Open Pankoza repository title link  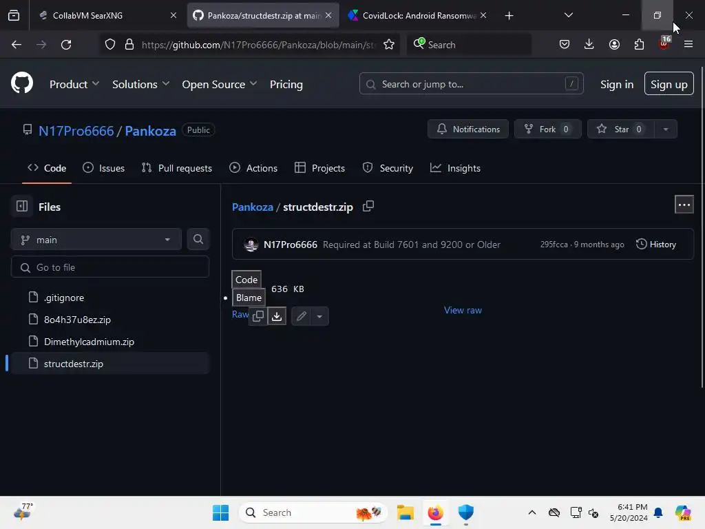point(150,131)
